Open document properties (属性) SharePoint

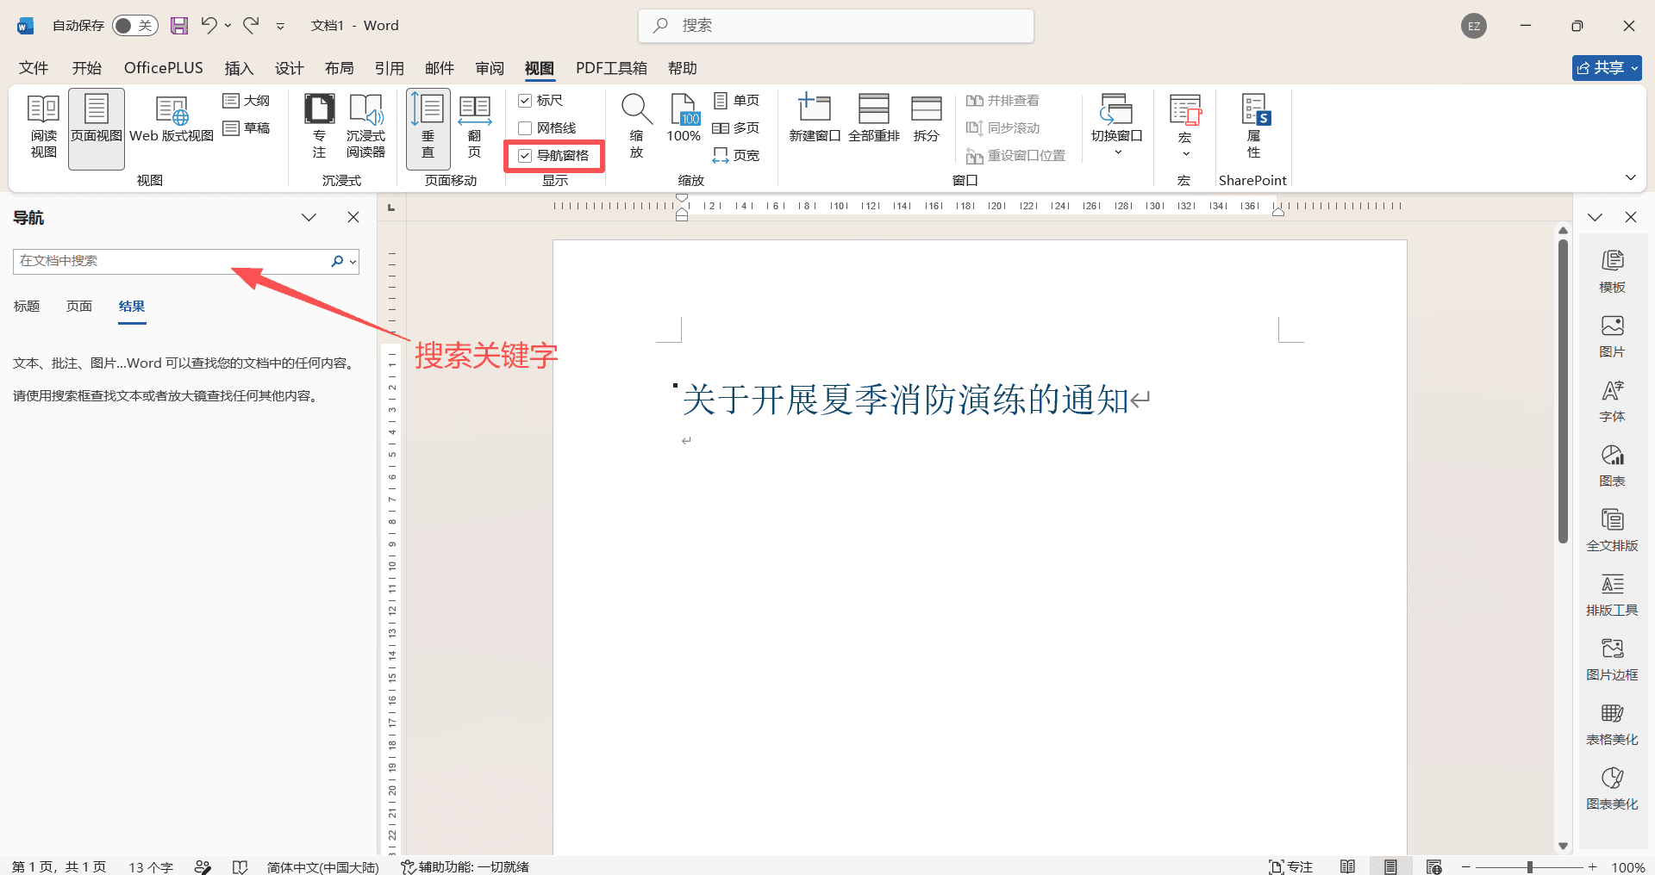1254,127
